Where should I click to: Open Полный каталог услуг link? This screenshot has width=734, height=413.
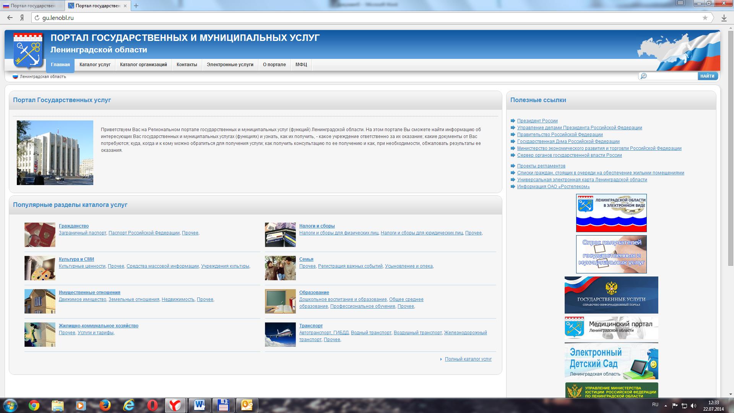click(x=468, y=359)
